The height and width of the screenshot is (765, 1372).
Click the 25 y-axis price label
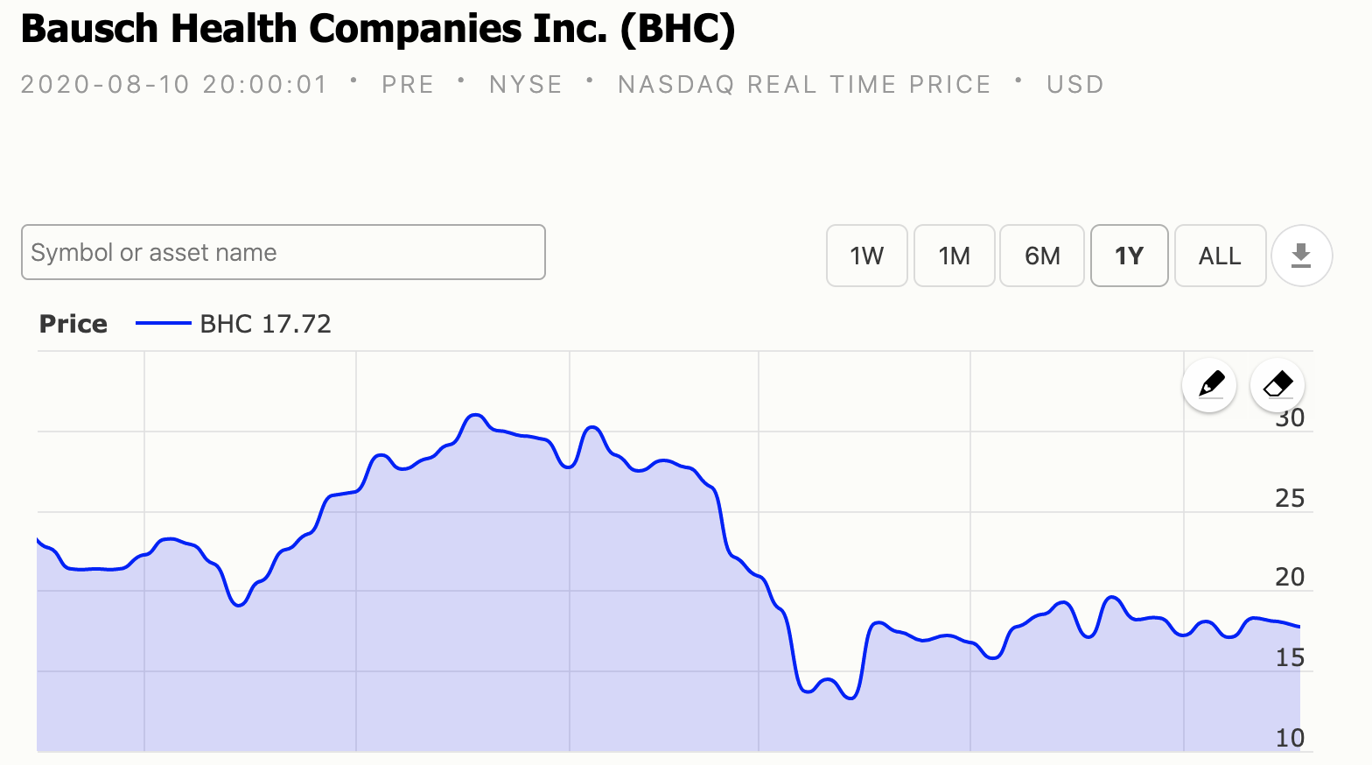[x=1290, y=498]
